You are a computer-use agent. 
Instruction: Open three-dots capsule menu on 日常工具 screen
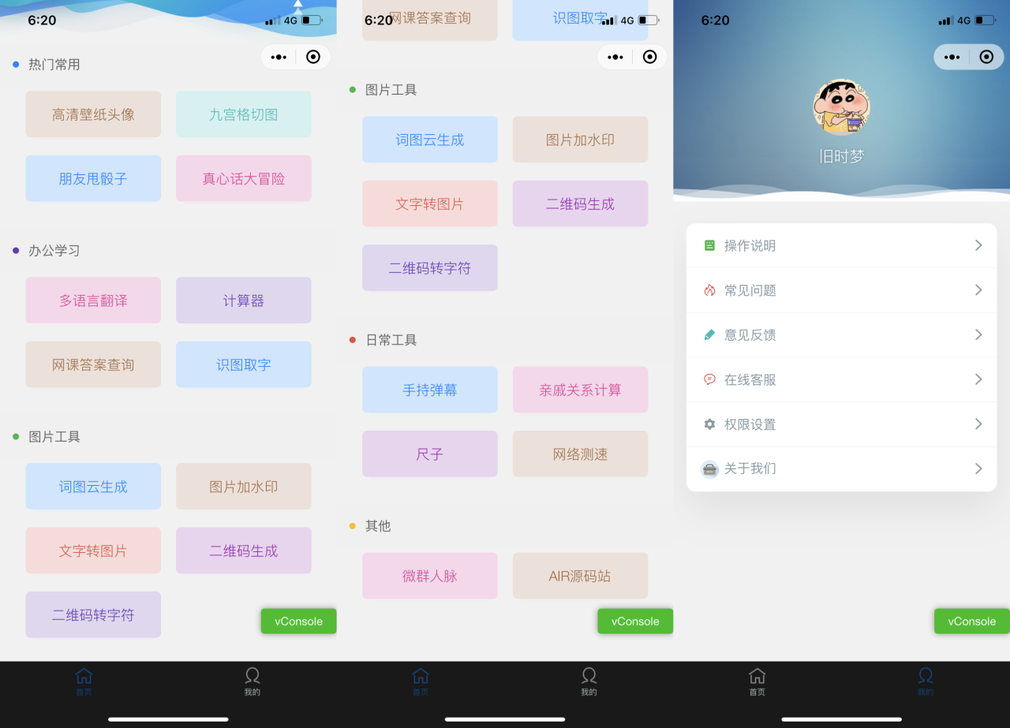615,57
